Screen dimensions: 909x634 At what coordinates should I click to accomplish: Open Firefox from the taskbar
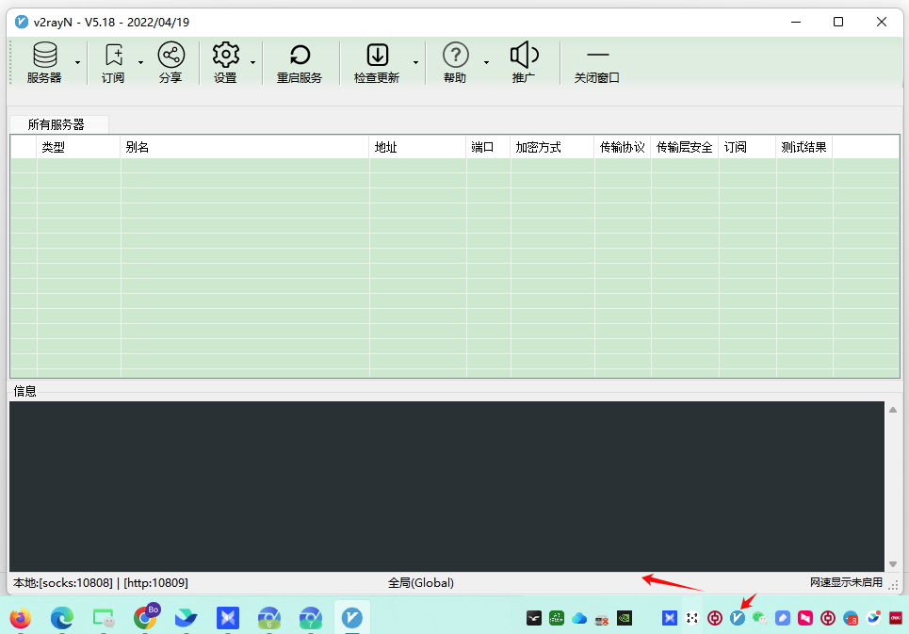20,618
